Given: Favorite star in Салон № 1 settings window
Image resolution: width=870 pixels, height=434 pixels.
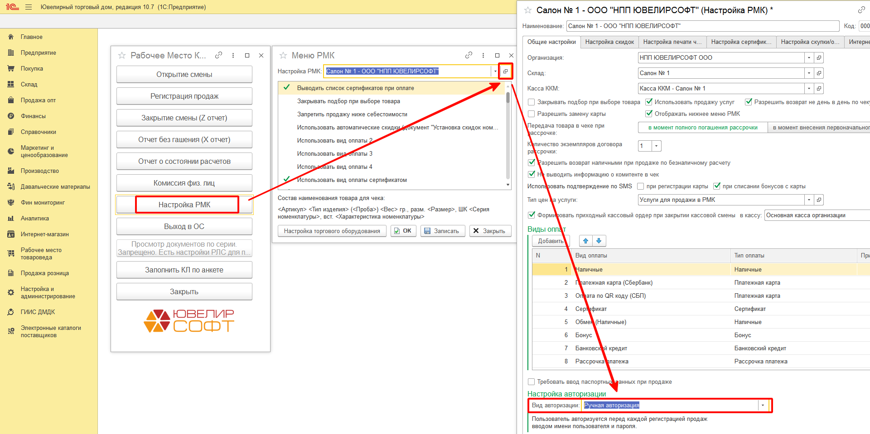Looking at the screenshot, I should pos(528,10).
